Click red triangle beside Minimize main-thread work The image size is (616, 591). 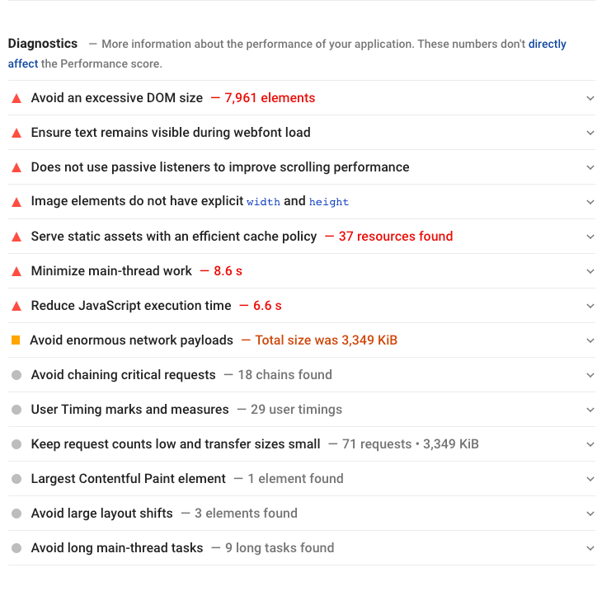point(16,271)
